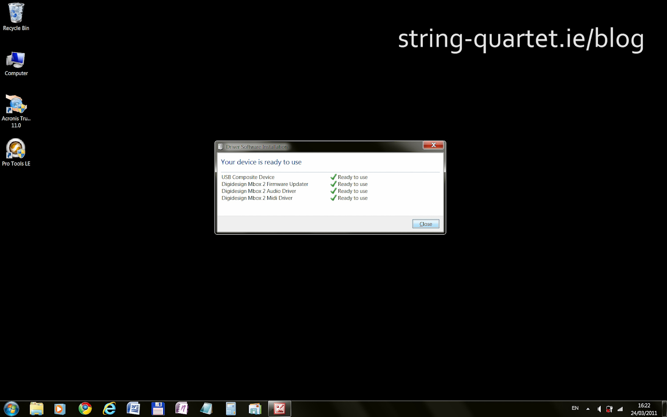Click "Digidesign Mbox 2 Firmware Updater" text
The width and height of the screenshot is (667, 417).
[x=265, y=184]
